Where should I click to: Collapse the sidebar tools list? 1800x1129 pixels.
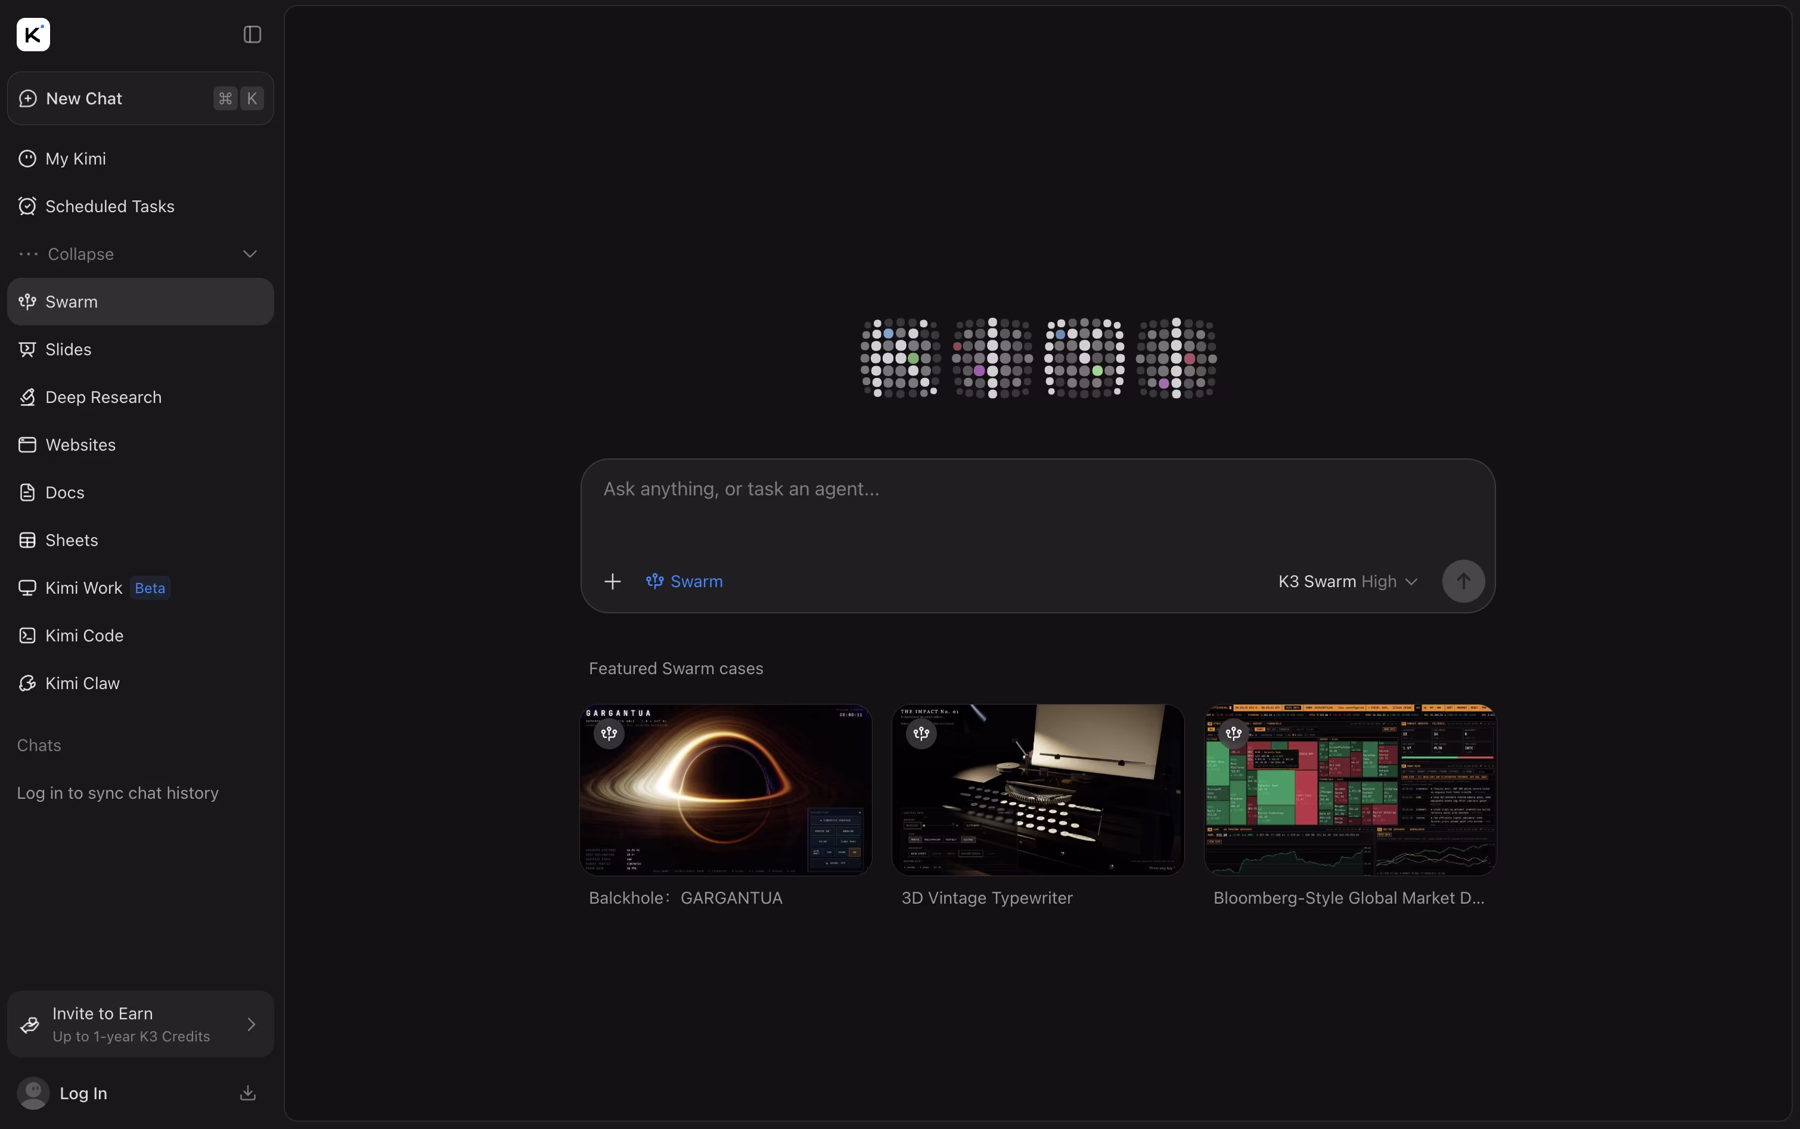[140, 254]
